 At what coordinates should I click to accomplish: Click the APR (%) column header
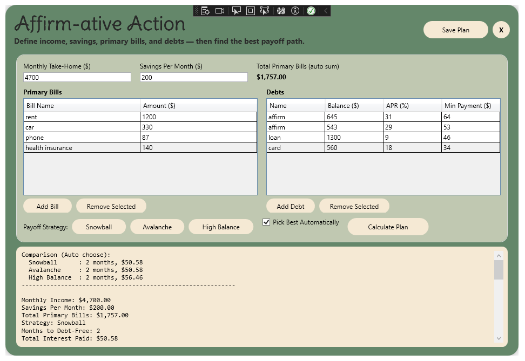coord(412,106)
